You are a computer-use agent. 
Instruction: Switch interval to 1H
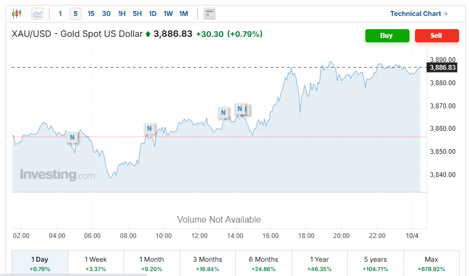click(122, 14)
